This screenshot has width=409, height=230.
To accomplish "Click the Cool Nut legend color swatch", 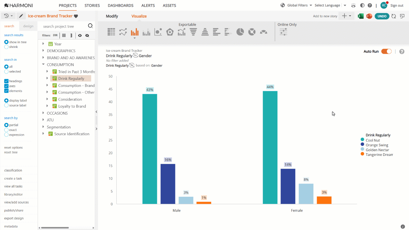I will click(362, 140).
